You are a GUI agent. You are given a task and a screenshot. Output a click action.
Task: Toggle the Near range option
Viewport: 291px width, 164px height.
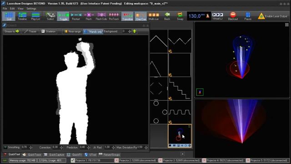coord(72,31)
